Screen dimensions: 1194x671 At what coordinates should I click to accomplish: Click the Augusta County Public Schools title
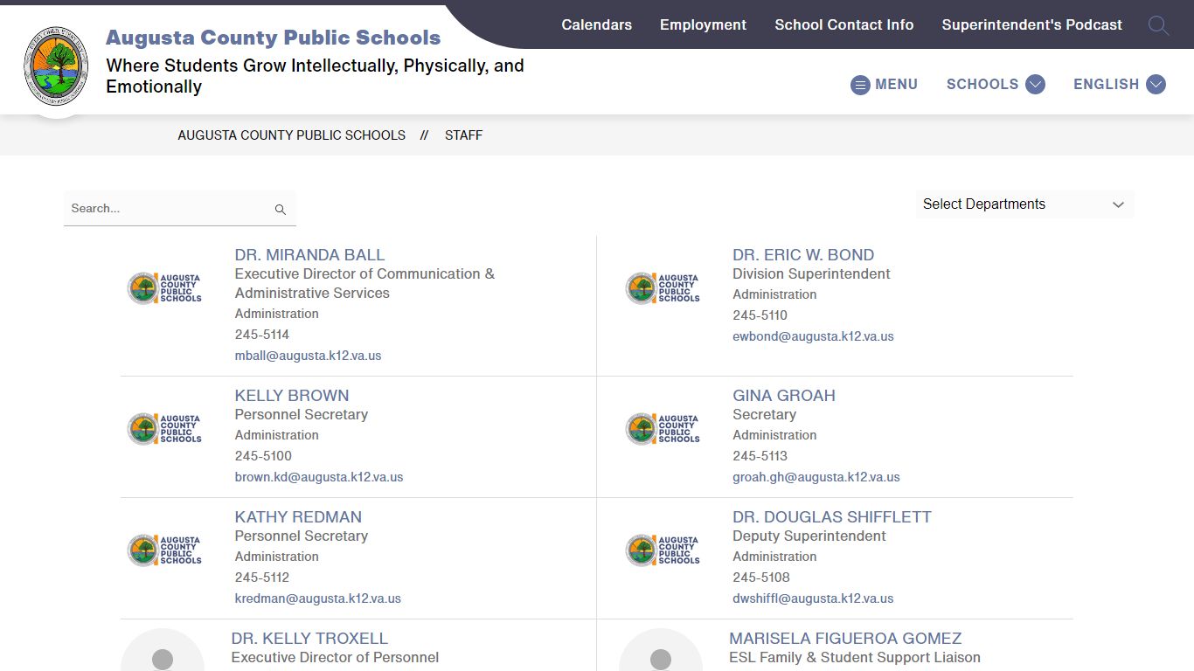point(273,38)
